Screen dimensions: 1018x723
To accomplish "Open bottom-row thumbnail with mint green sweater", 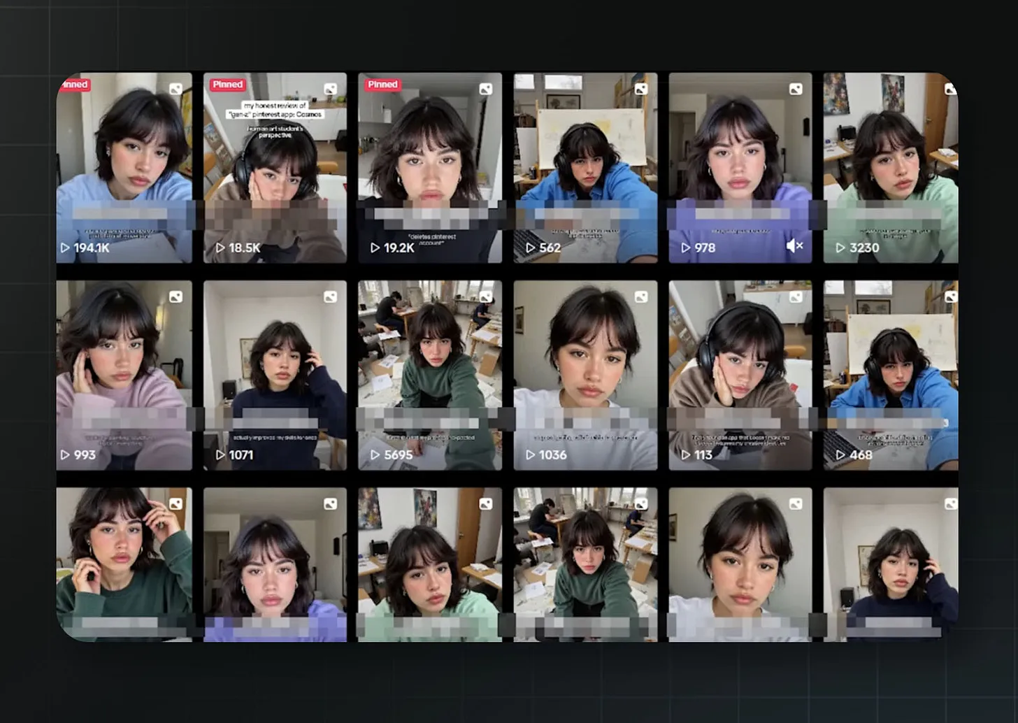I will tap(430, 564).
